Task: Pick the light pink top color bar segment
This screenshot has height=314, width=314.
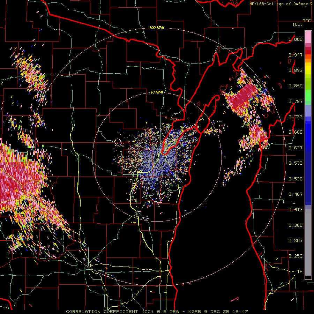Action: click(308, 37)
